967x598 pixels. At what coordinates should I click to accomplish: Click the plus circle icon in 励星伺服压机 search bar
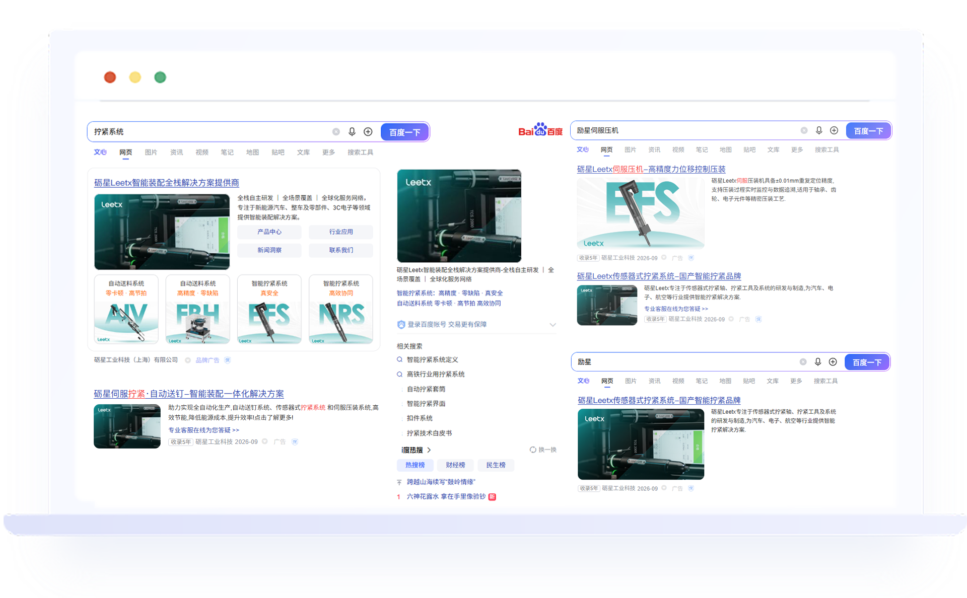tap(834, 130)
